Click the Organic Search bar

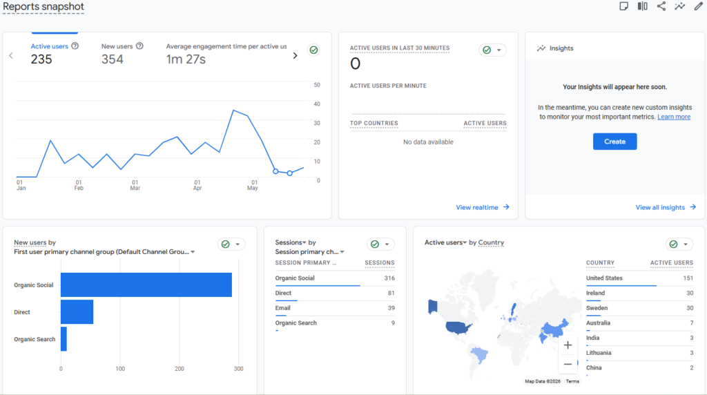(x=64, y=338)
